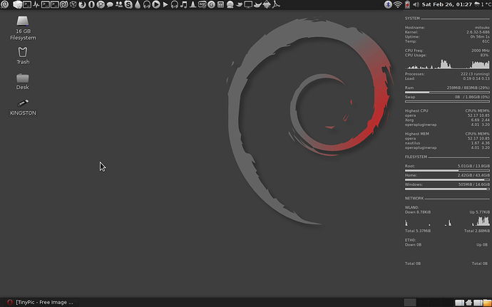Launch Chromium from the top panel
492x307 pixels.
coord(101,4)
